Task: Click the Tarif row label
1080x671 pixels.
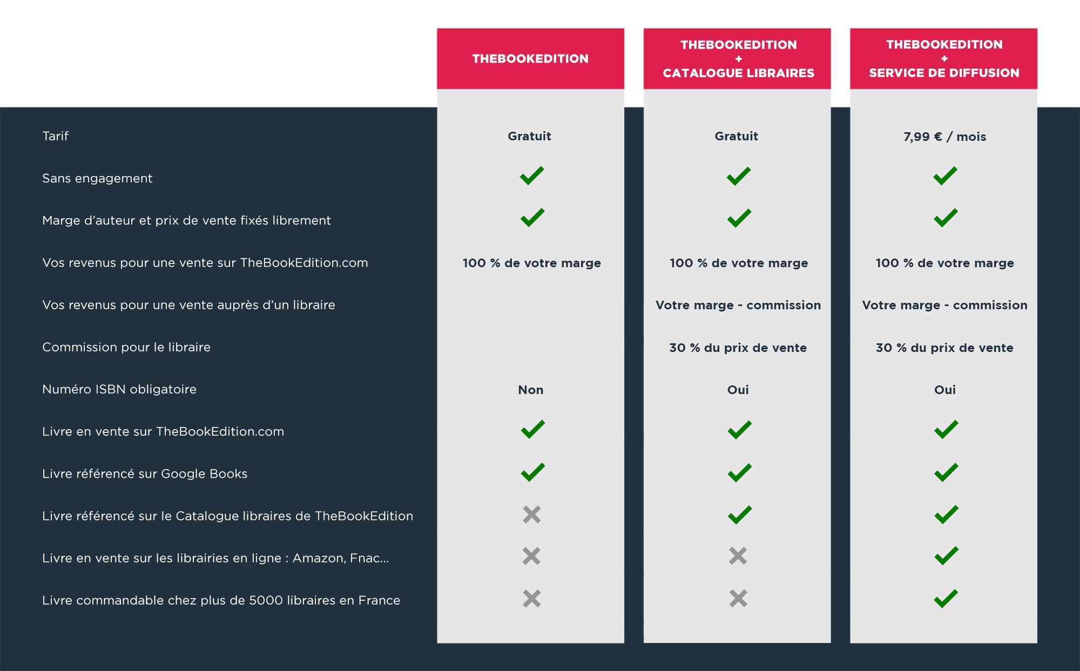Action: [55, 136]
